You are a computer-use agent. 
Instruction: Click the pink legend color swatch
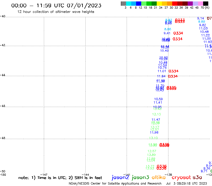tap(200, 3)
